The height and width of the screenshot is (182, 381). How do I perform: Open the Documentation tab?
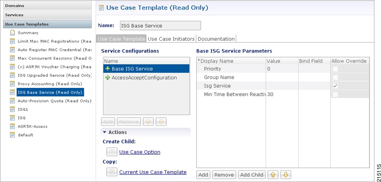[216, 39]
